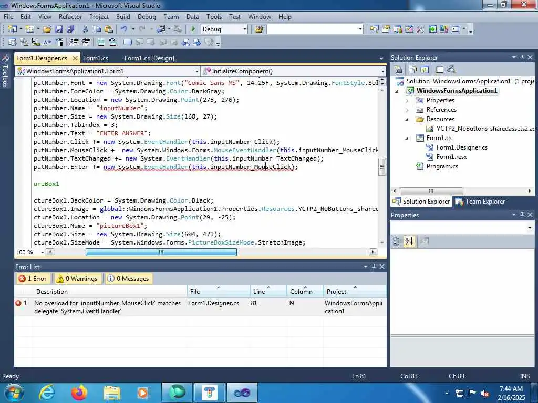Screen dimensions: 538x403
Task: Collapse the WindowsFormsApplication1 project node
Action: [397, 91]
